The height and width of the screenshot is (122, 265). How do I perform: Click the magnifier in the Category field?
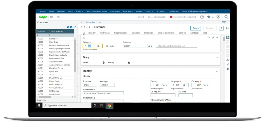[x=98, y=46]
